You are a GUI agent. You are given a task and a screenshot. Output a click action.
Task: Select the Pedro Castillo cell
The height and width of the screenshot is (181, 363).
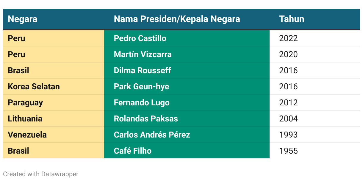click(x=187, y=38)
